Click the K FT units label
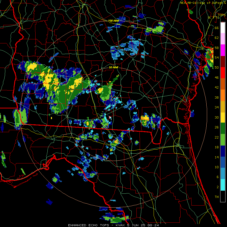 coord(213,17)
